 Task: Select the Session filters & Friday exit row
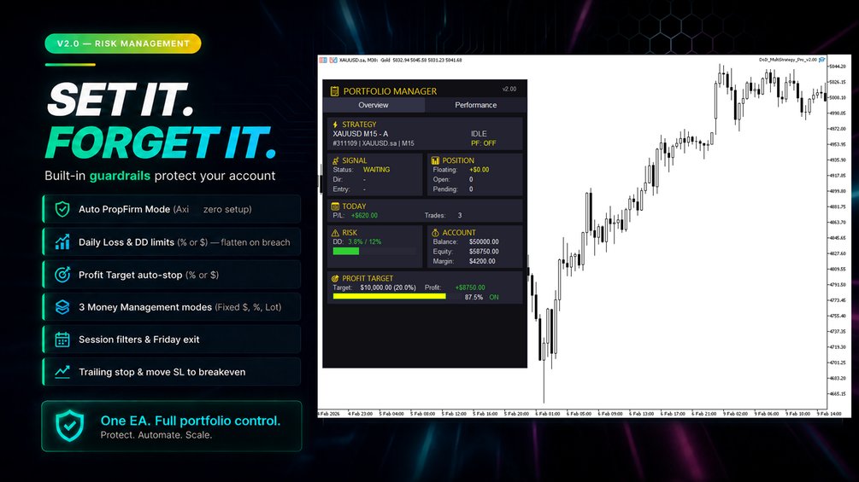[x=172, y=340]
